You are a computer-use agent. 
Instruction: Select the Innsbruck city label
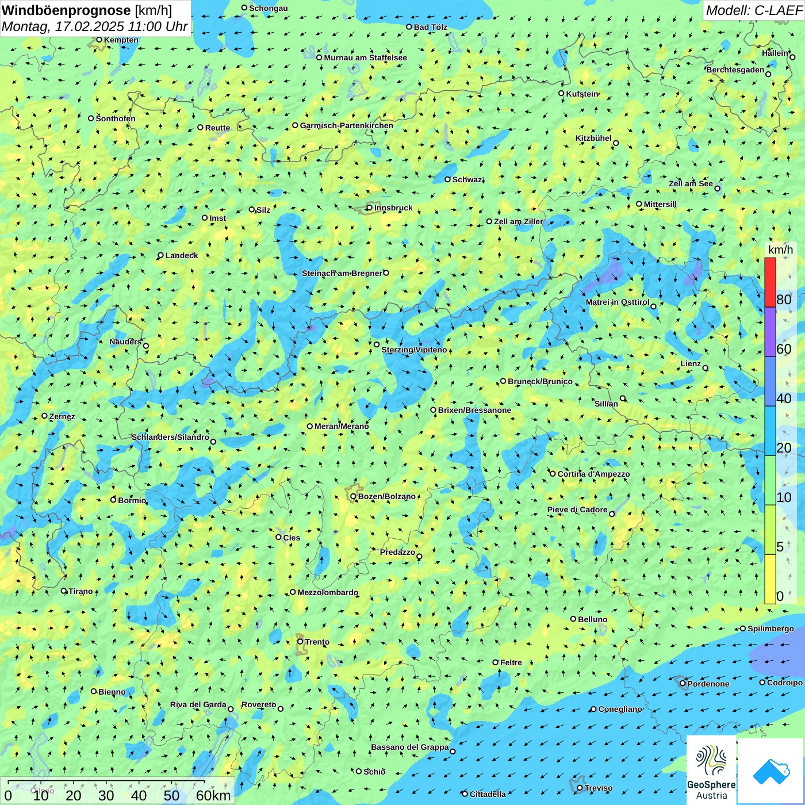pyautogui.click(x=393, y=208)
